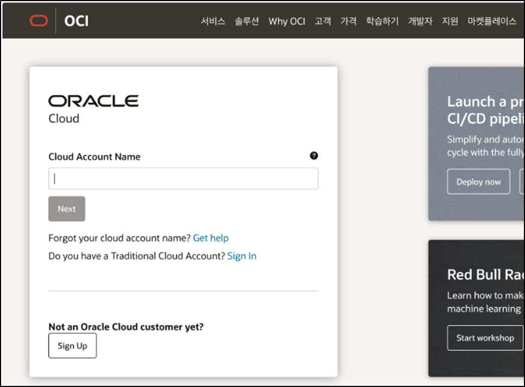Click the Deploy now button

[x=478, y=182]
